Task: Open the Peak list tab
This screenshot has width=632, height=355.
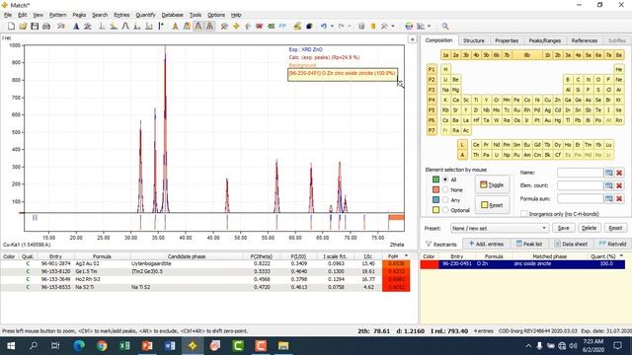Action: click(529, 244)
